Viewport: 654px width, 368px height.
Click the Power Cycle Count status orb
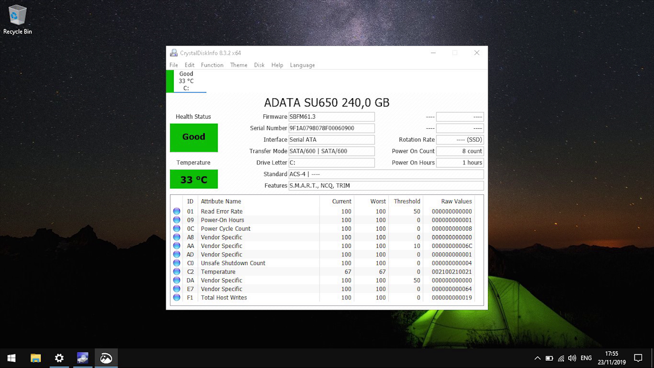coord(177,228)
